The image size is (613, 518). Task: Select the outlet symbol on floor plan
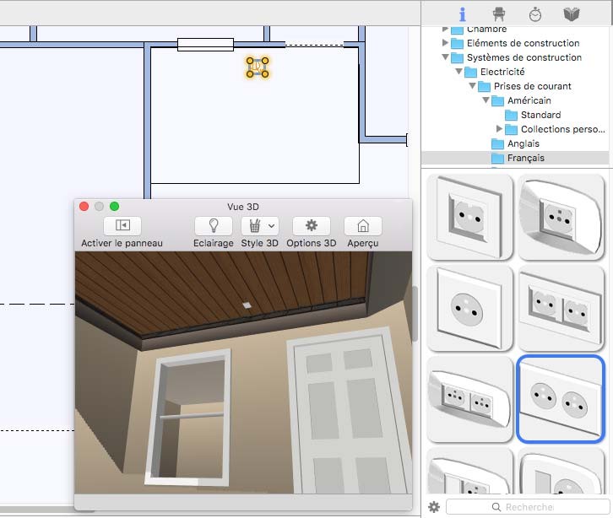click(x=258, y=67)
